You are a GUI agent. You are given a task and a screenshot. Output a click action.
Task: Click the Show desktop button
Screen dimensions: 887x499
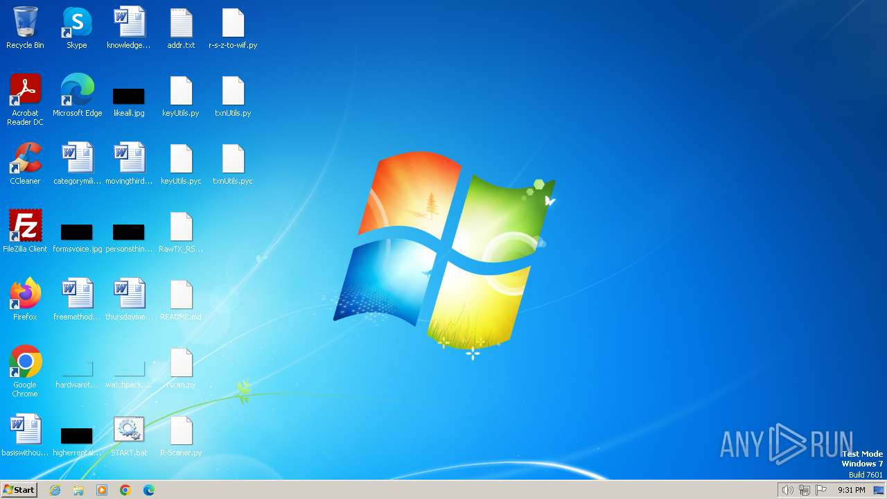click(879, 490)
